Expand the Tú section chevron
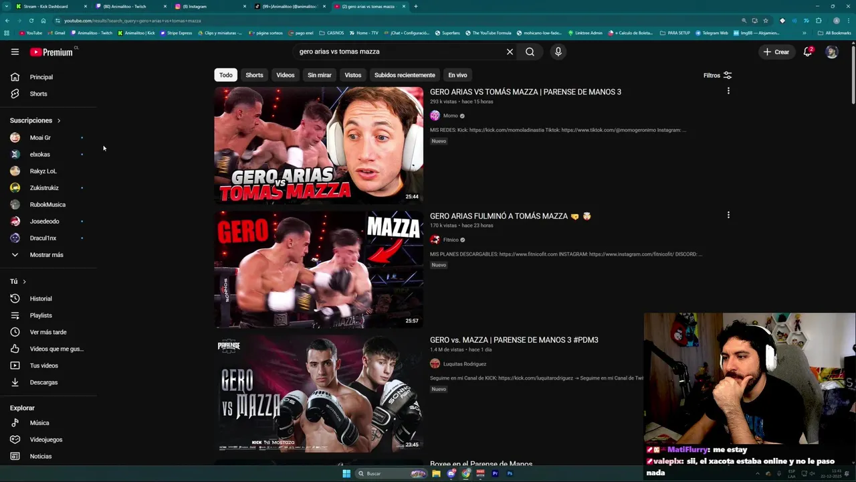 [x=24, y=282]
